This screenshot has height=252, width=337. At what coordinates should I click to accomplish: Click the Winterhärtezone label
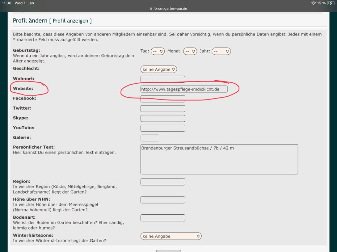pos(33,235)
